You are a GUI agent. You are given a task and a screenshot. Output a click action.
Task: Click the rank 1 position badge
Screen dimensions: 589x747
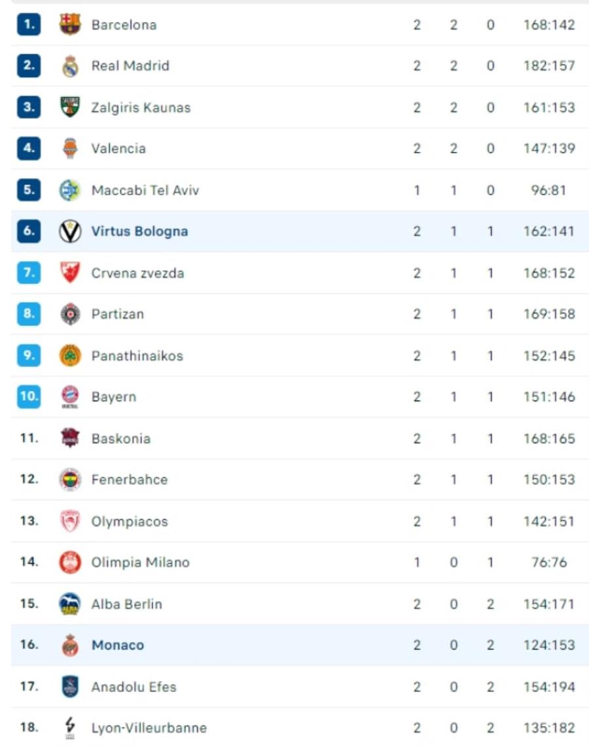(29, 24)
